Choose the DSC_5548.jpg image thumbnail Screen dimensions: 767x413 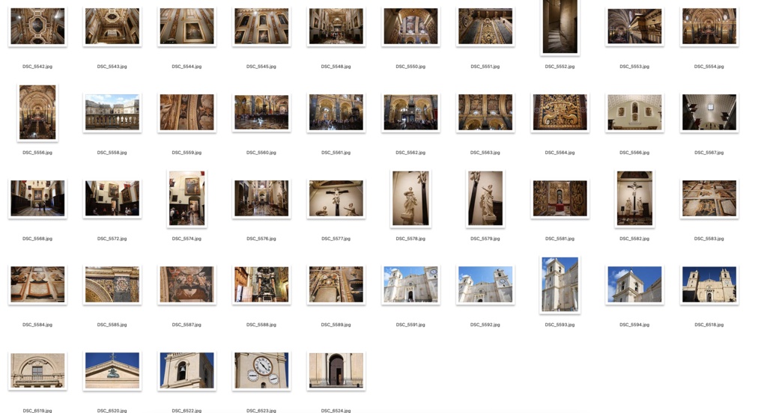(x=336, y=26)
